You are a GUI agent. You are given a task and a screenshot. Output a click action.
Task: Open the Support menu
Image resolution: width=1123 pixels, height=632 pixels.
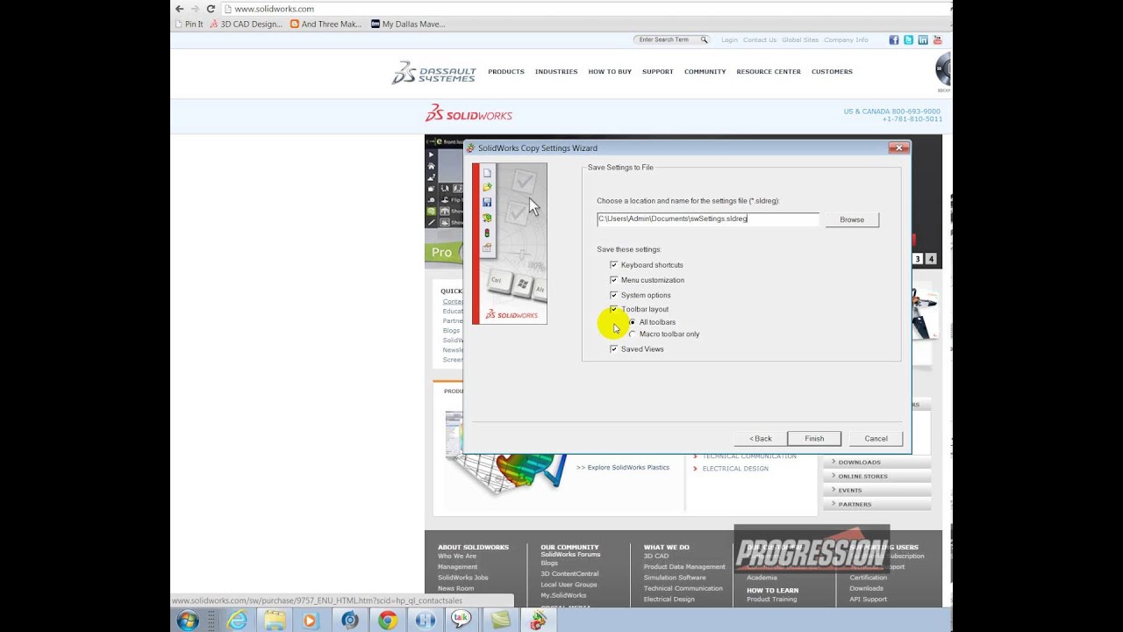pyautogui.click(x=658, y=72)
